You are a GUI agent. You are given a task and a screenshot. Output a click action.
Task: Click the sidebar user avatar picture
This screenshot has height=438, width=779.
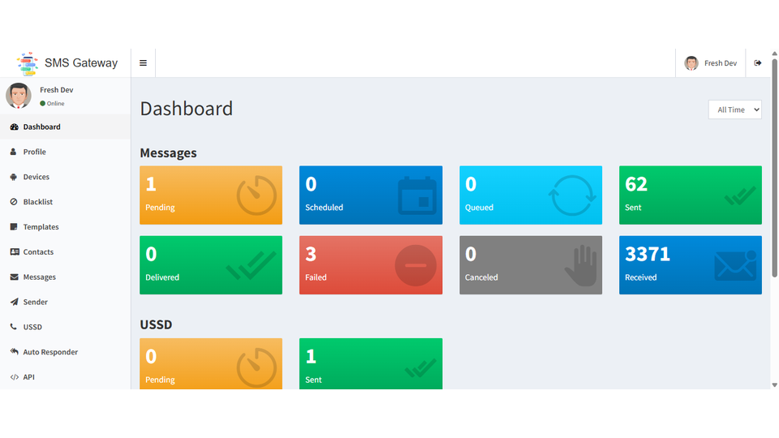coord(19,96)
